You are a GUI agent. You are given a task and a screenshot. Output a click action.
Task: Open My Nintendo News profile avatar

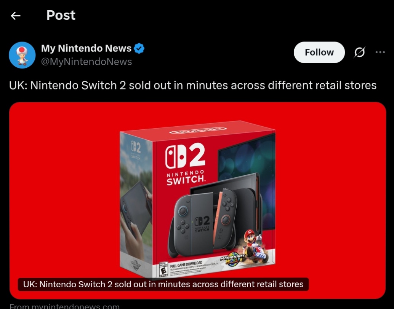click(x=22, y=55)
